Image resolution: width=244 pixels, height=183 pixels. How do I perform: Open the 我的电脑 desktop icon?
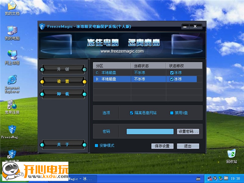[11, 31]
